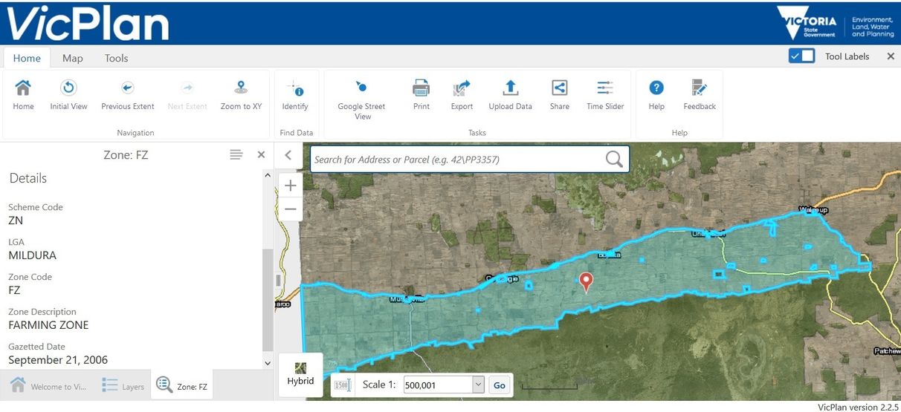901x412 pixels.
Task: Expand the scale dropdown list
Action: [x=478, y=385]
